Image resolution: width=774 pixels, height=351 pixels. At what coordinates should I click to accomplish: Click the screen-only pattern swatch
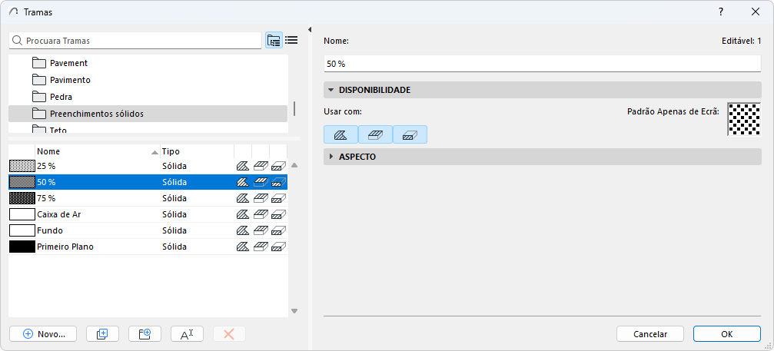click(x=744, y=119)
